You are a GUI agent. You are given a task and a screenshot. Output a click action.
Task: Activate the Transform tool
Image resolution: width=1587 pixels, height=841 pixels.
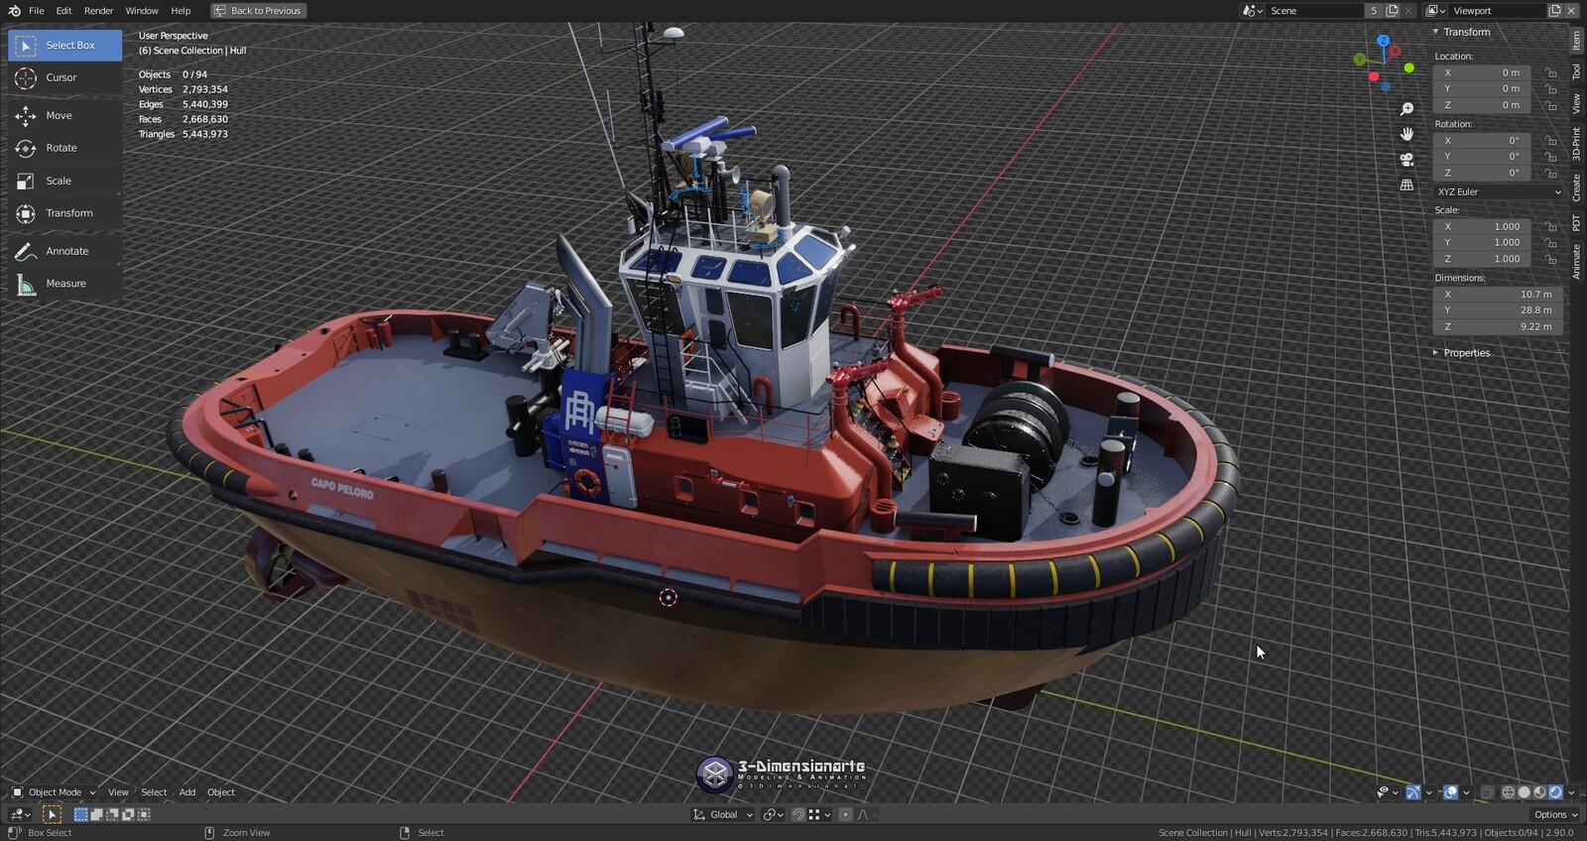coord(65,213)
